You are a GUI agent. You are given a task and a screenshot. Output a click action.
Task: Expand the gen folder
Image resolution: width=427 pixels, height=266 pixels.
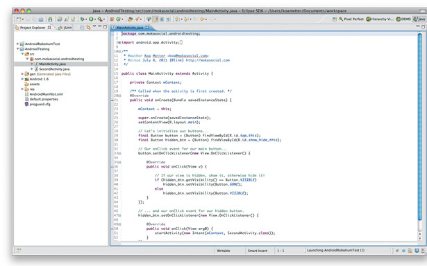point(23,74)
